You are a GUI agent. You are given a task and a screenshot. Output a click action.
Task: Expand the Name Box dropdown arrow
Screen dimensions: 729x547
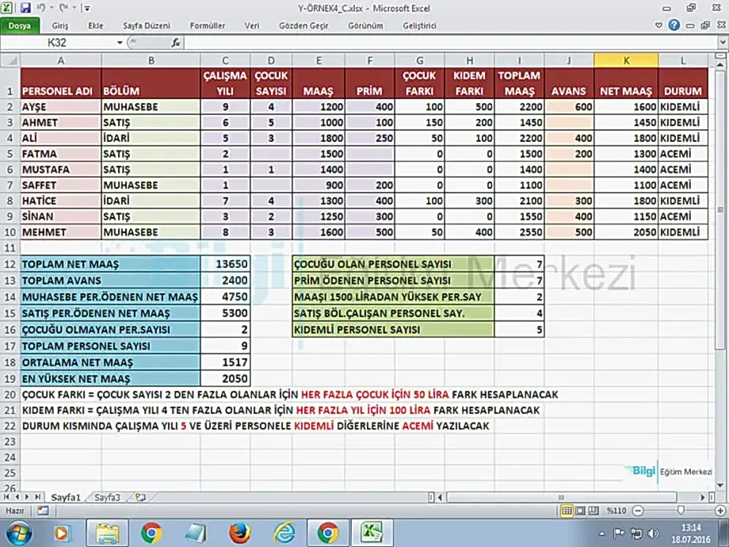(120, 43)
